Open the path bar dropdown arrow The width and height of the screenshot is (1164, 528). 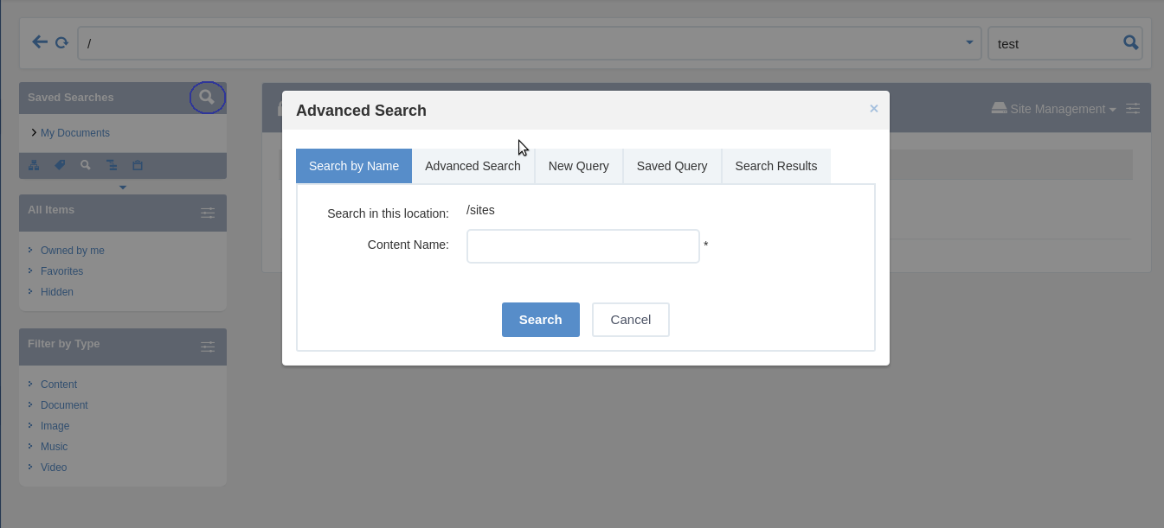click(969, 42)
